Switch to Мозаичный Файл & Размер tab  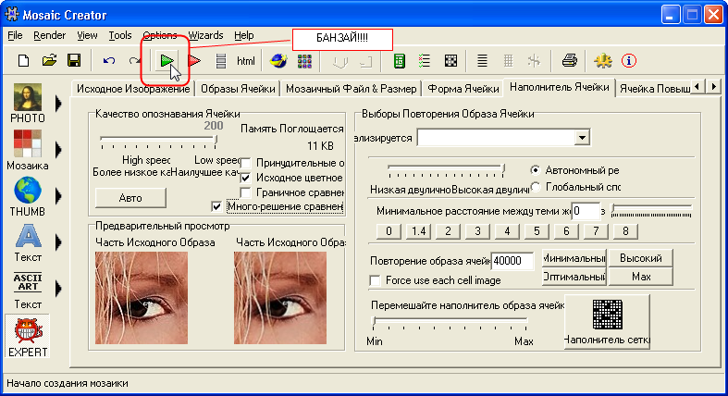point(351,89)
